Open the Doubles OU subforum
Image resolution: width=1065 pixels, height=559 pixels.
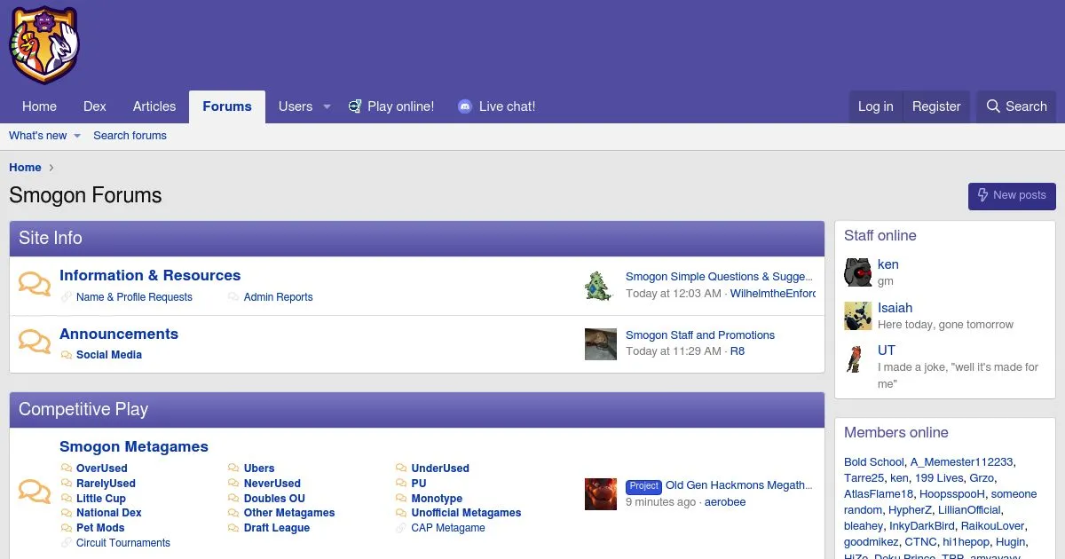click(274, 499)
